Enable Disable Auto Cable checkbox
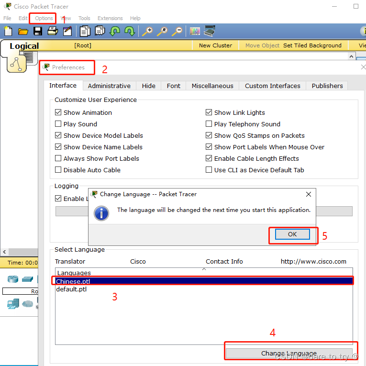The width and height of the screenshot is (366, 366). pos(58,170)
